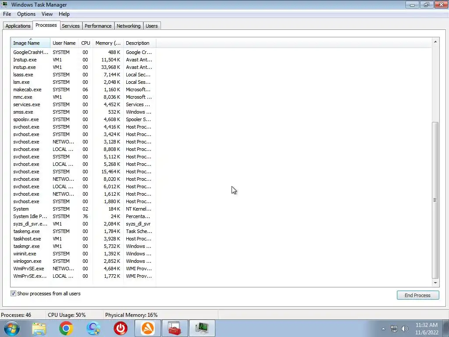Open the File menu
449x337 pixels.
tap(7, 14)
